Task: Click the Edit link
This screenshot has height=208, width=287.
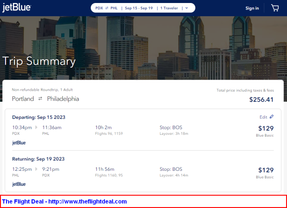Action: pos(263,117)
